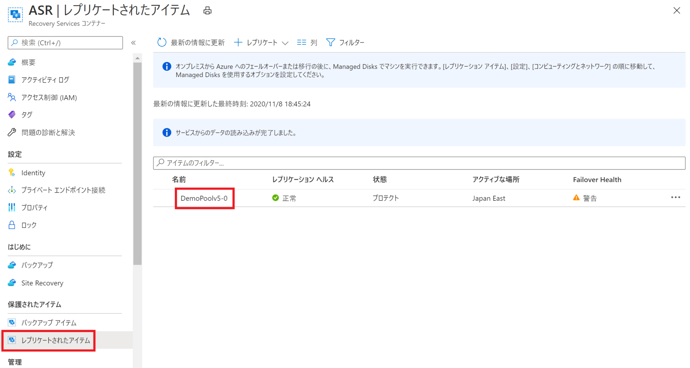690x368 pixels.
Task: Open the more options ellipsis for DemoPoolv5-0
Action: click(x=676, y=198)
